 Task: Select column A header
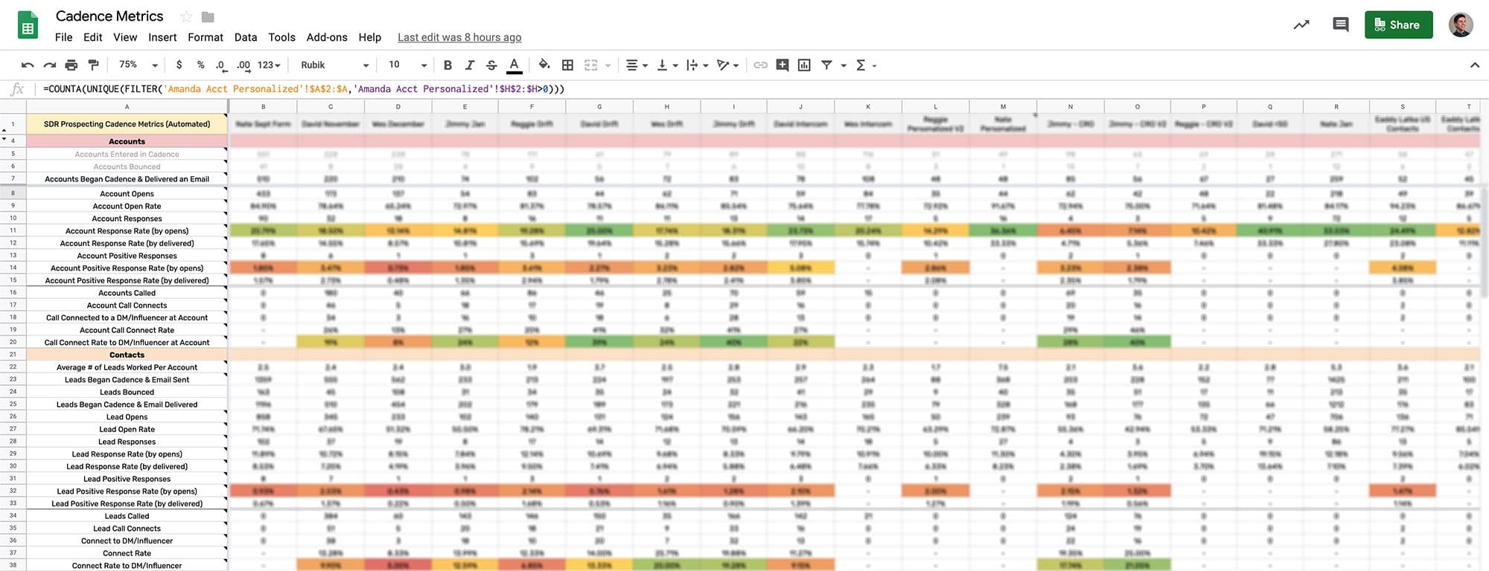pyautogui.click(x=127, y=106)
